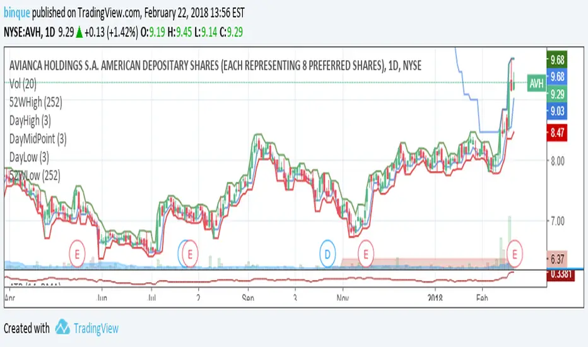
Task: Click the red 8.47 price label
Action: 557,132
